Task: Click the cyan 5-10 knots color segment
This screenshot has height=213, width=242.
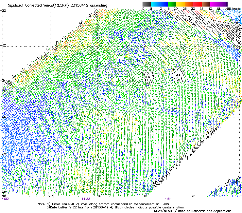Action: pos(155,4)
